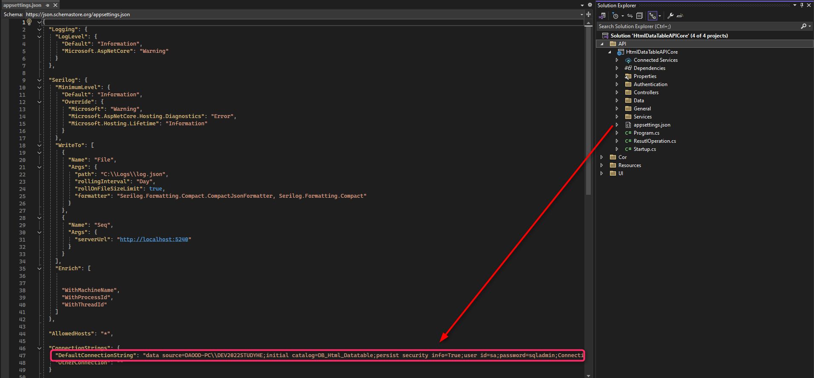Screen dimensions: 814x378
Task: Collapse the "Serilog" JSON block
Action: click(39, 80)
